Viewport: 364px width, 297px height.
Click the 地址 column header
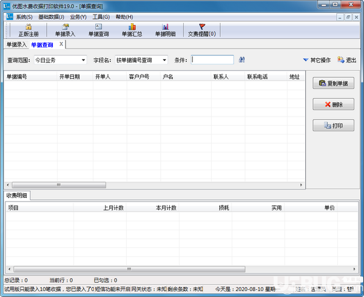pos(296,77)
